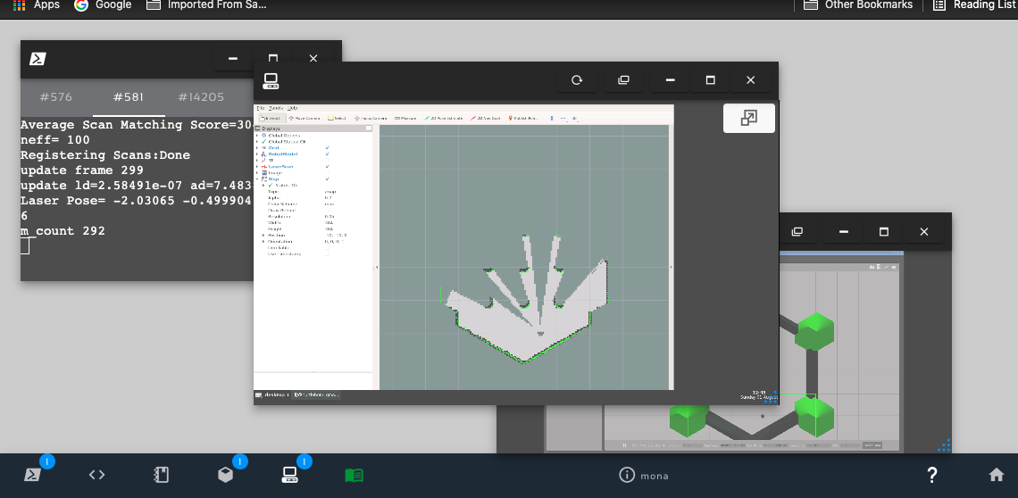Uncheck the RobotModel display checkbox
1018x498 pixels.
tap(327, 154)
